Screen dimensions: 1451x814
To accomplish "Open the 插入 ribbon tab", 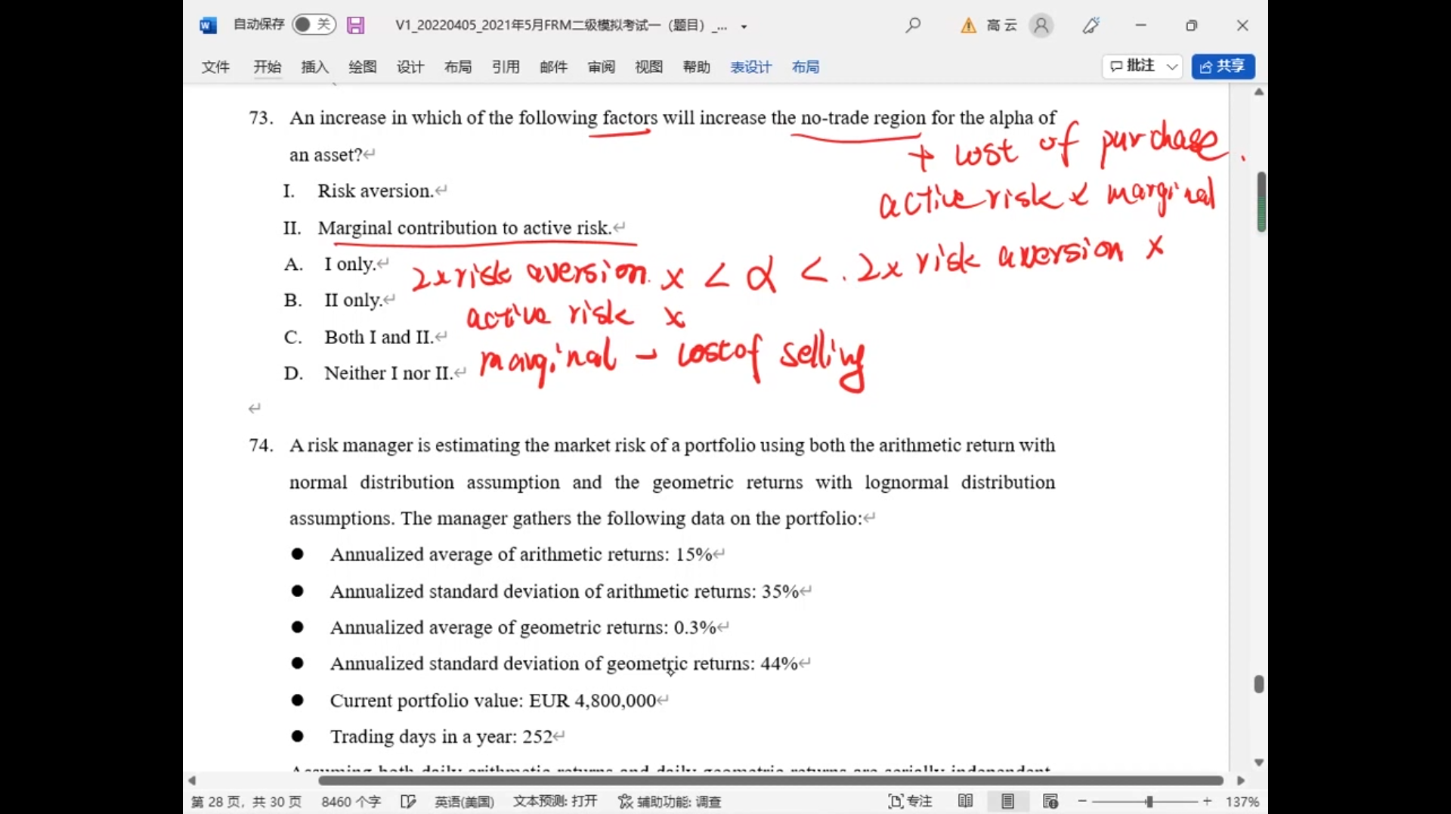I will [x=314, y=67].
